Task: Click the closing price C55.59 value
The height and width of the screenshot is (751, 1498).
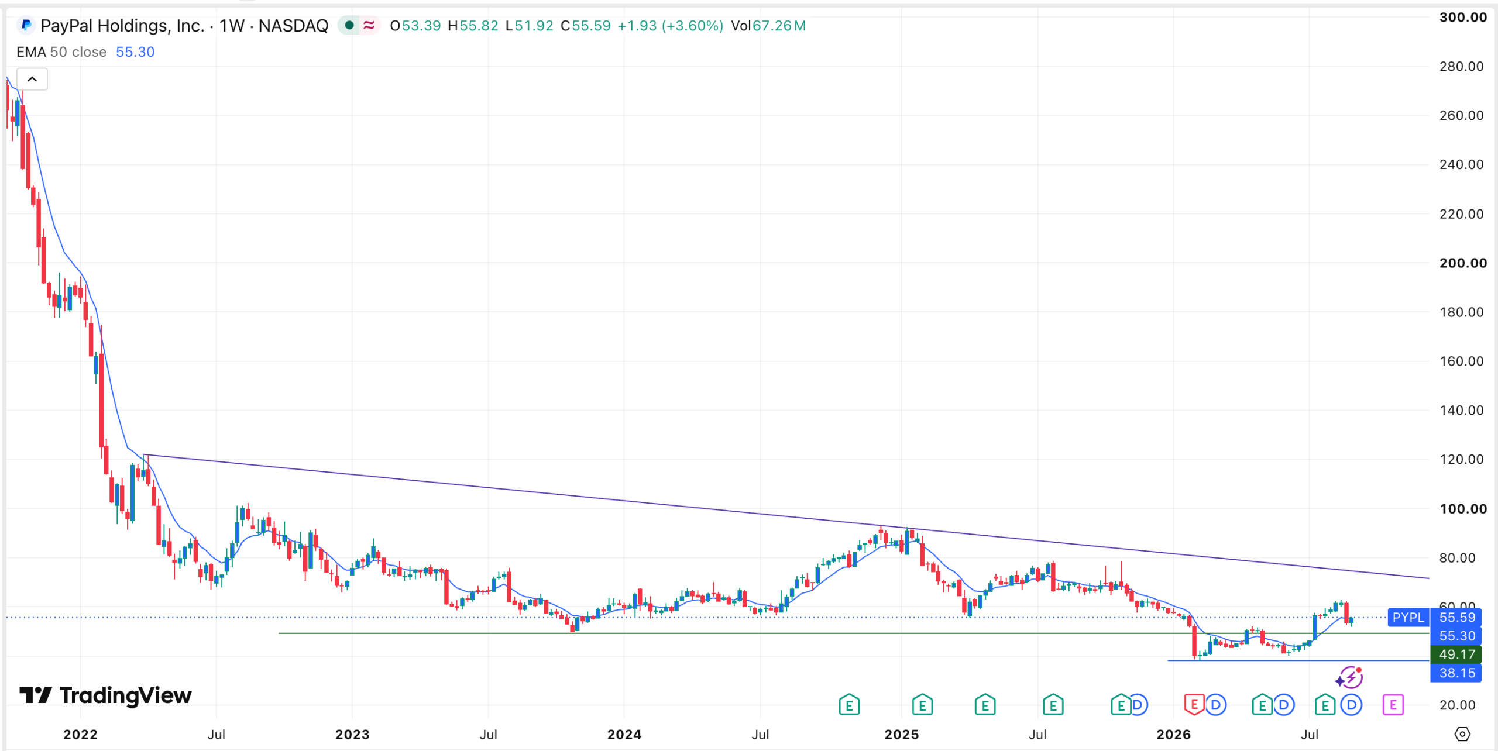Action: pos(585,26)
